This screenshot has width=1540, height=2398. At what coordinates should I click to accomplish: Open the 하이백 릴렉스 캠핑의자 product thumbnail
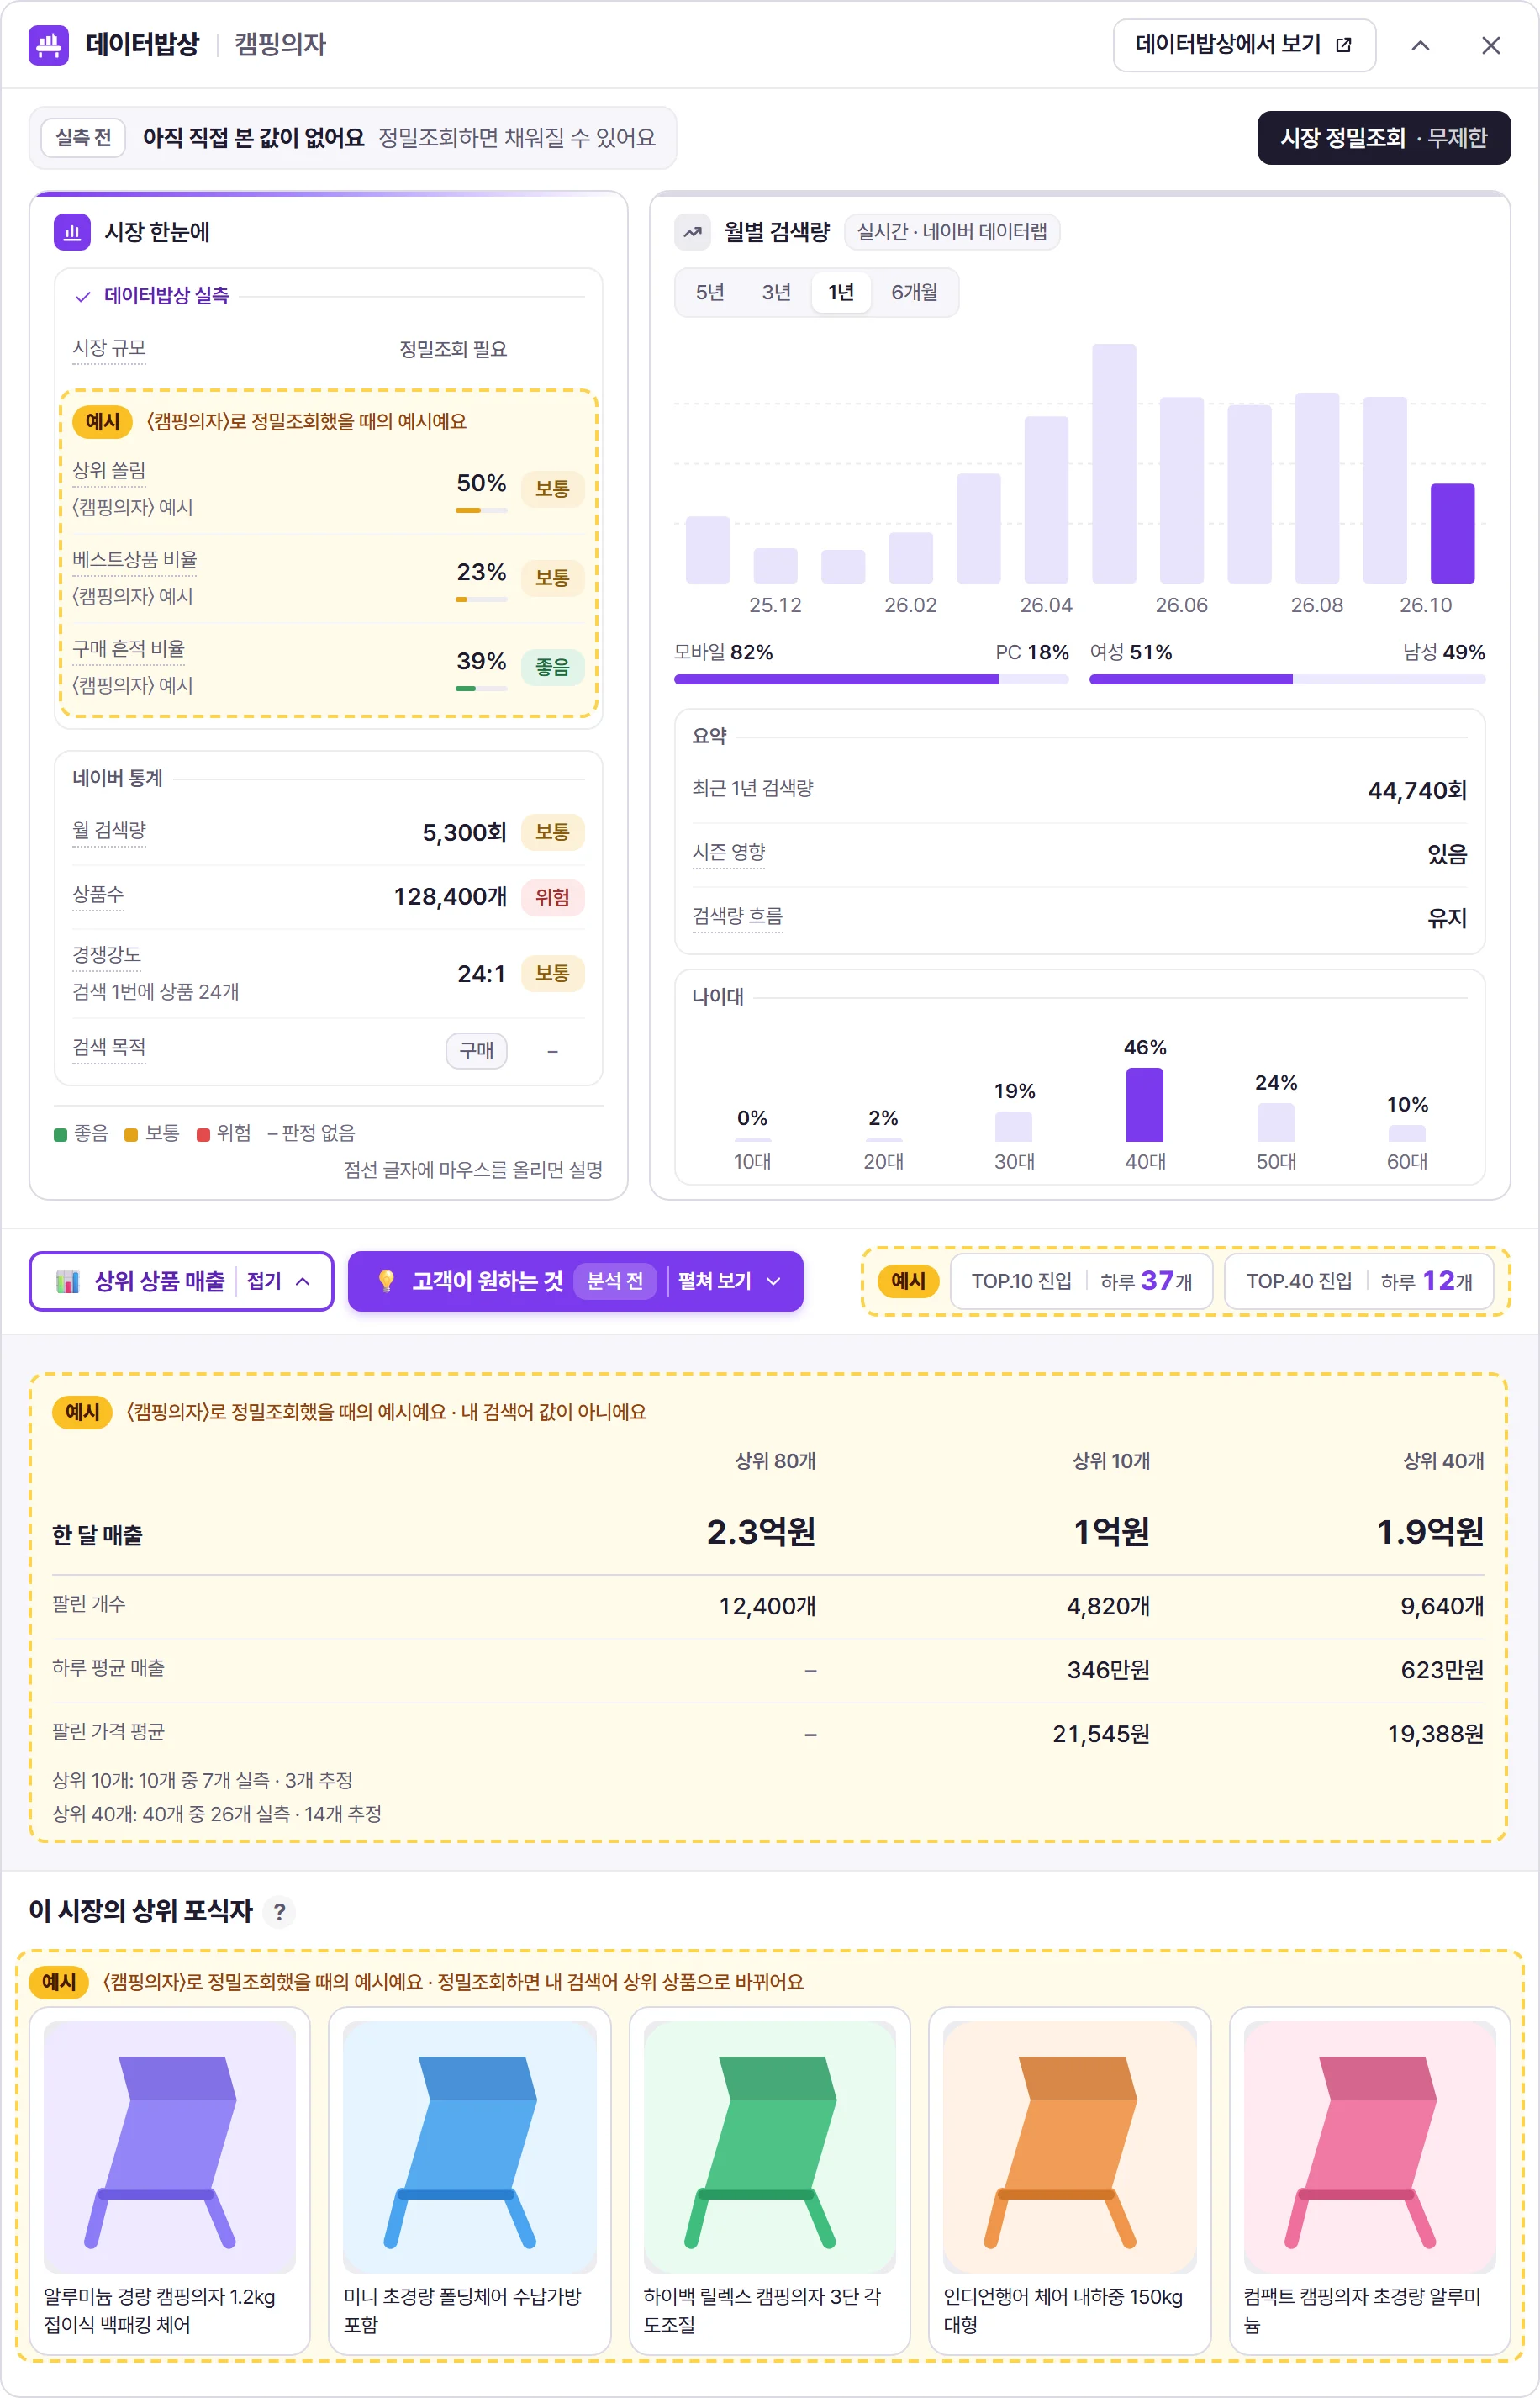click(x=770, y=2146)
